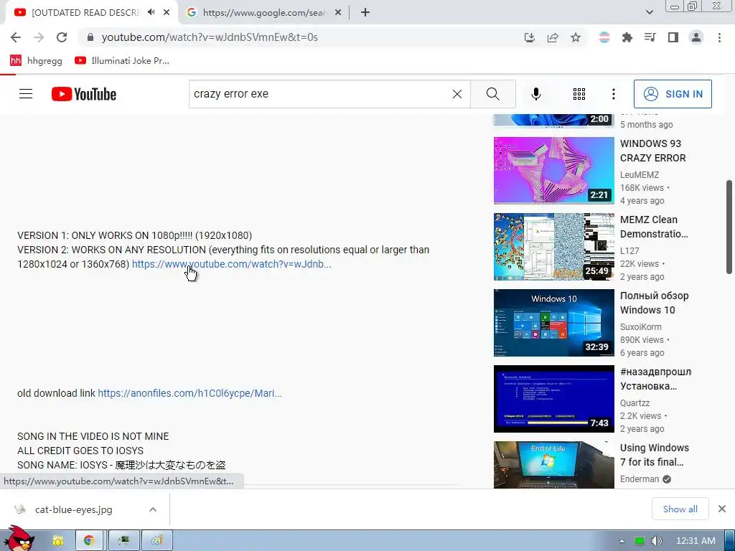Open the Angry Birds start button
Screen dimensions: 735x551
coord(19,539)
